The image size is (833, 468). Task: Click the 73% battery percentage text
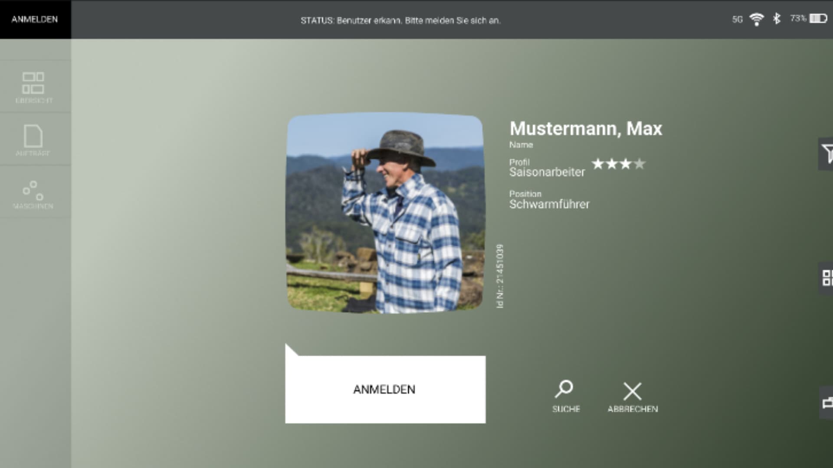798,18
